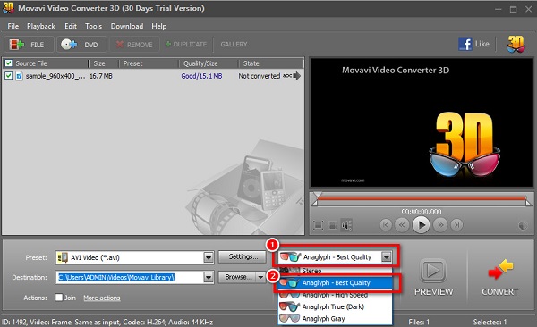Viewport: 537px width, 327px height.
Task: Click the right trim marker on timeline
Action: coord(529,203)
